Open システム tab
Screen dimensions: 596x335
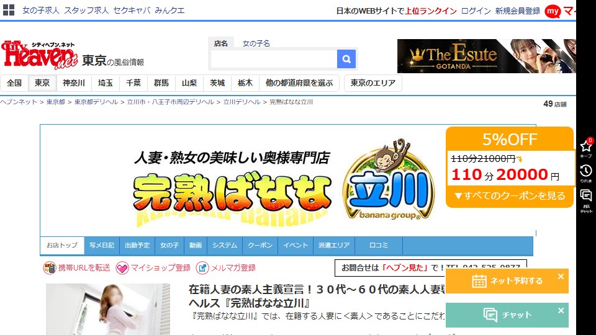pos(225,246)
